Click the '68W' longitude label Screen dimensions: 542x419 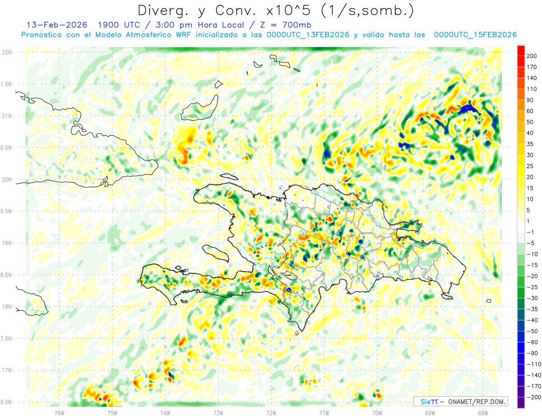click(483, 412)
